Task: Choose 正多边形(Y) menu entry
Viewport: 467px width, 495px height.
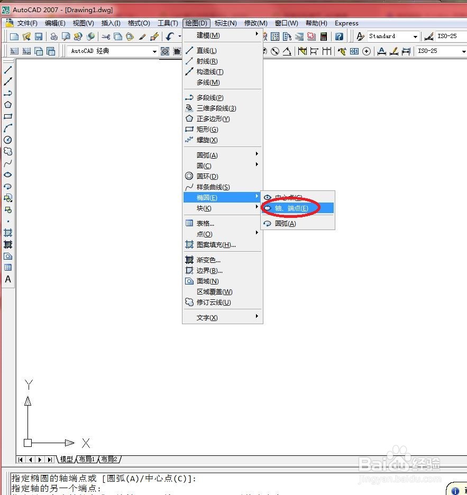Action: point(223,118)
